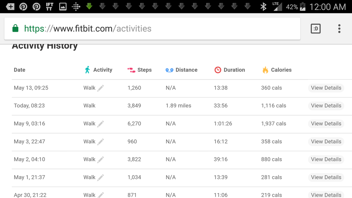Screen dimensions: 352x198
Task: Select the '281 cals' calories cell
Action: coord(271,177)
